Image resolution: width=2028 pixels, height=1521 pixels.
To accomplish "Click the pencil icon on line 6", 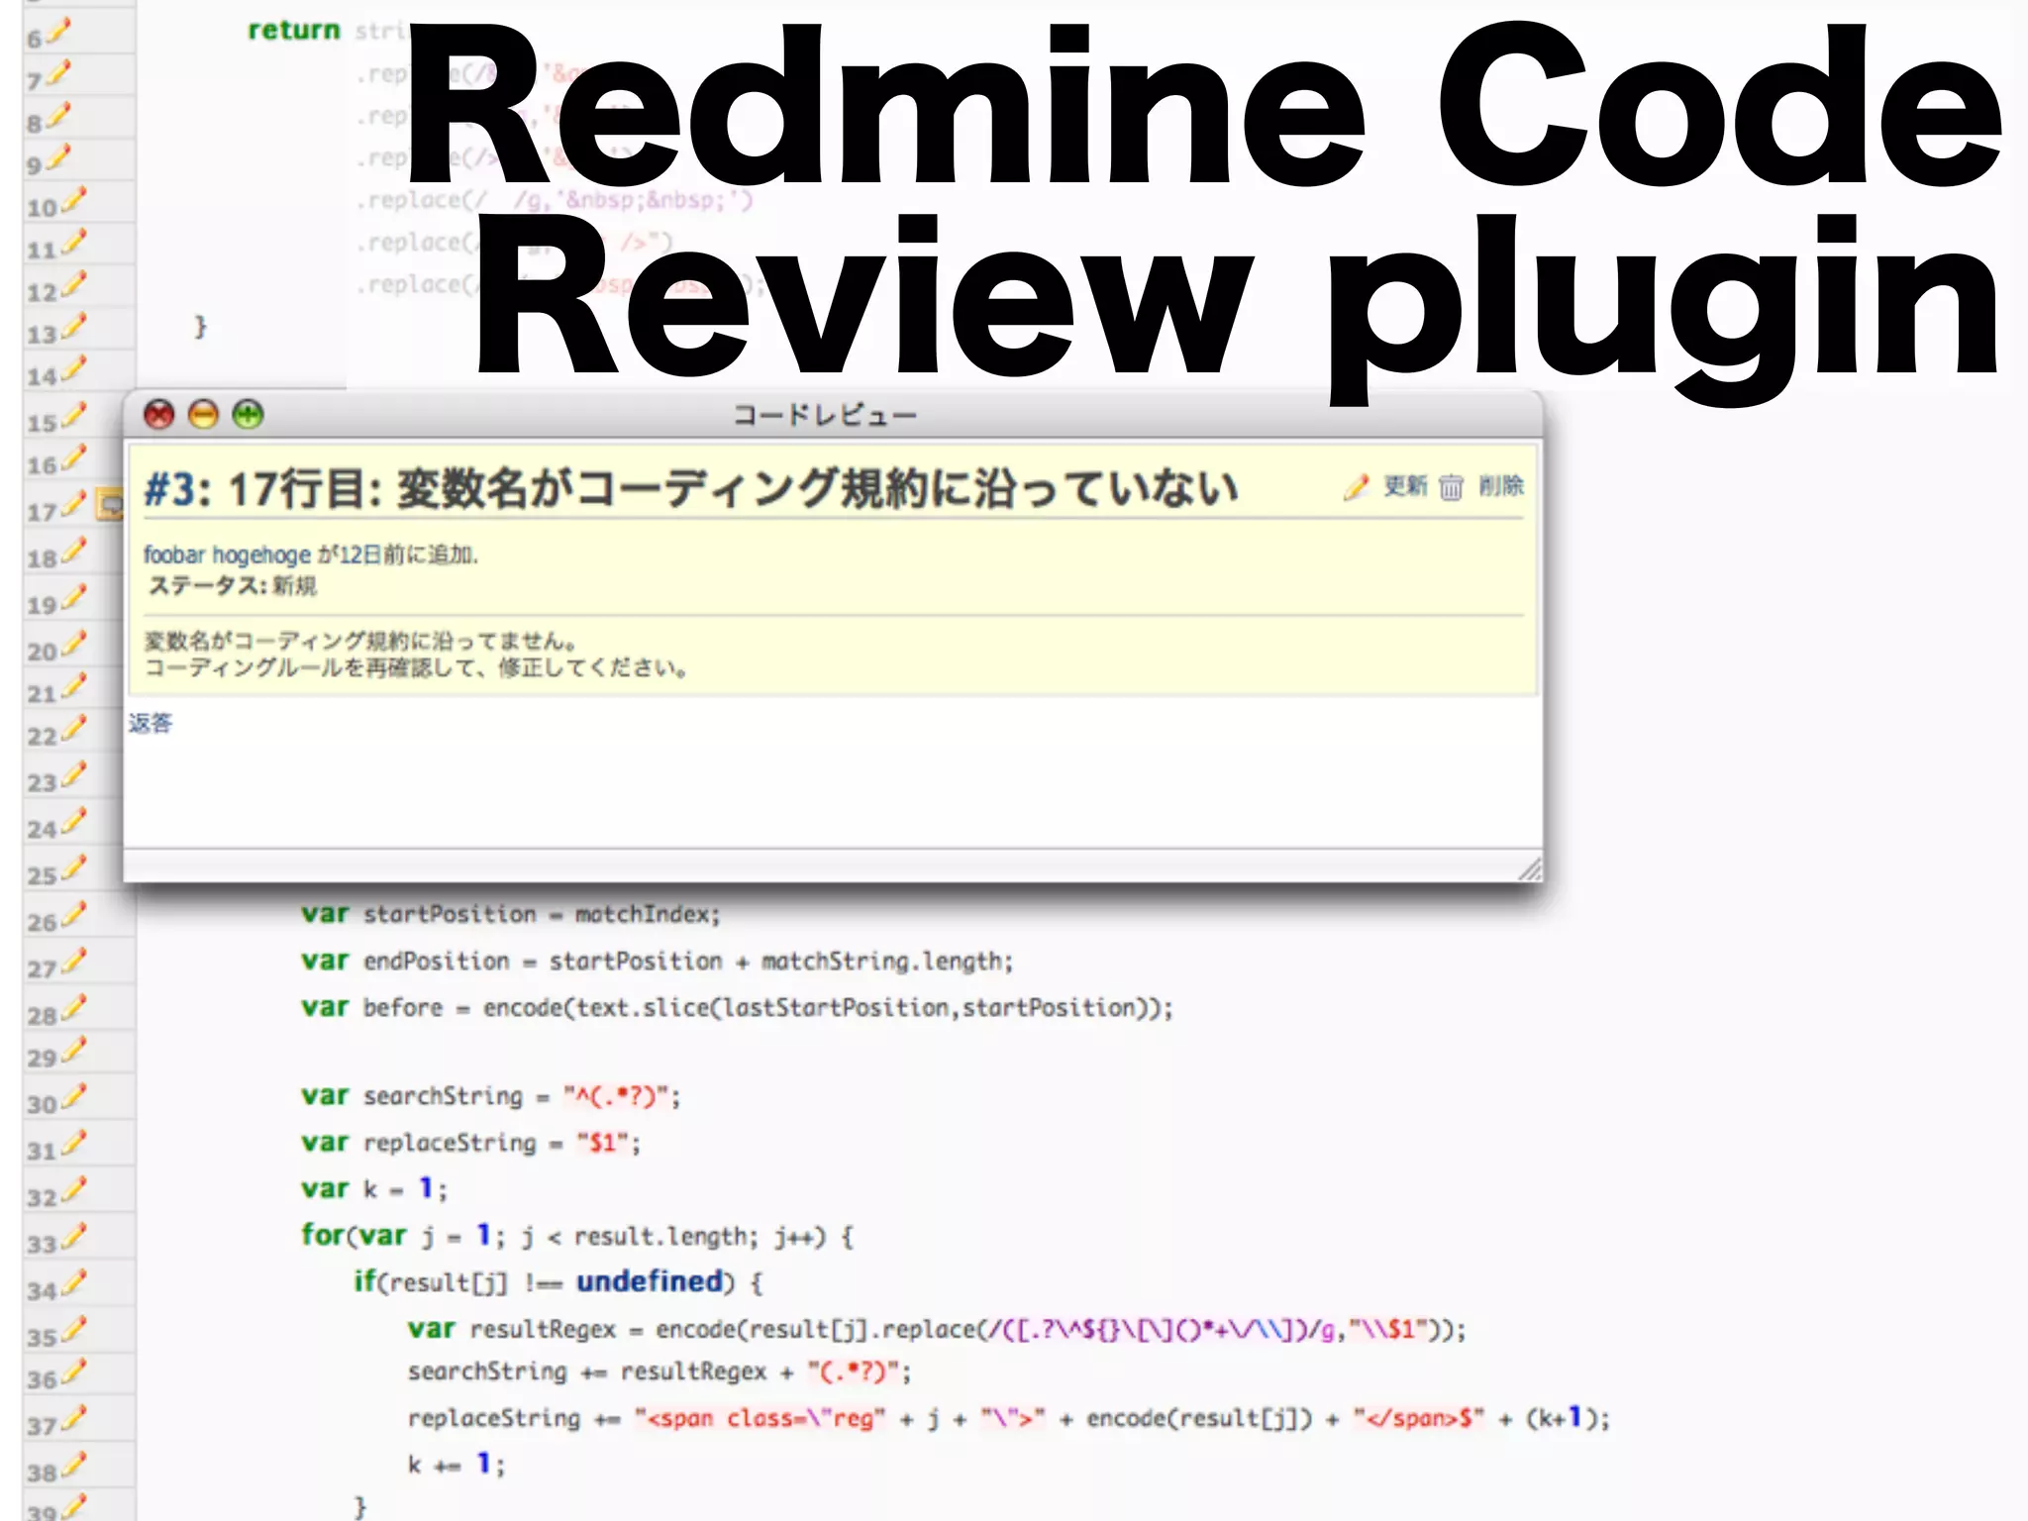I will pos(59,33).
